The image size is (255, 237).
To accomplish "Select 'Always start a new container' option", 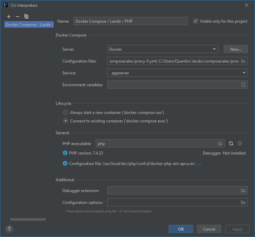I will click(66, 113).
